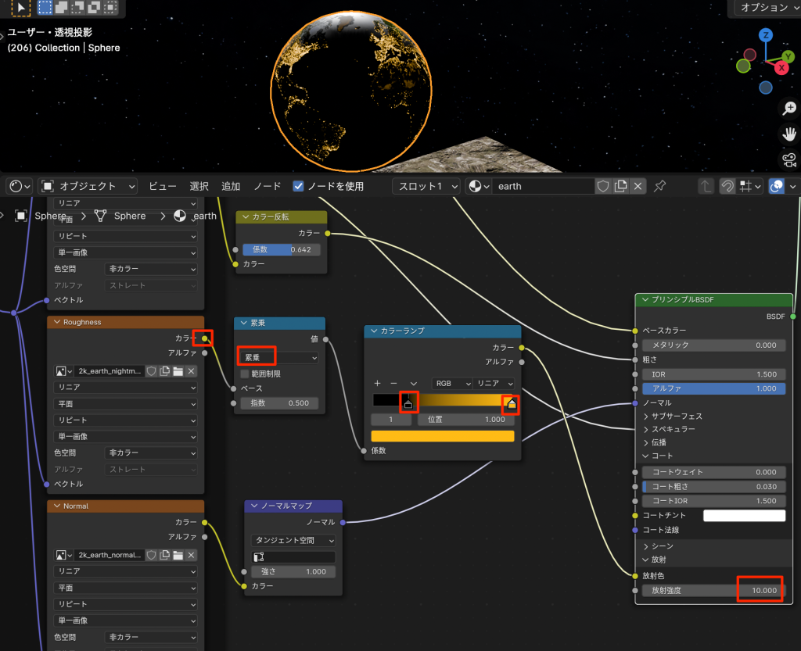Open image folder icon in Roughness node
The width and height of the screenshot is (801, 651).
point(178,371)
